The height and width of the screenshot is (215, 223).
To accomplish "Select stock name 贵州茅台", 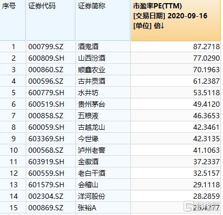I will pyautogui.click(x=92, y=104).
